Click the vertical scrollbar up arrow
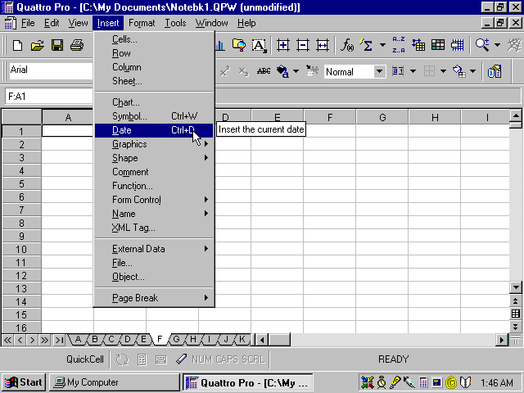 [516, 115]
